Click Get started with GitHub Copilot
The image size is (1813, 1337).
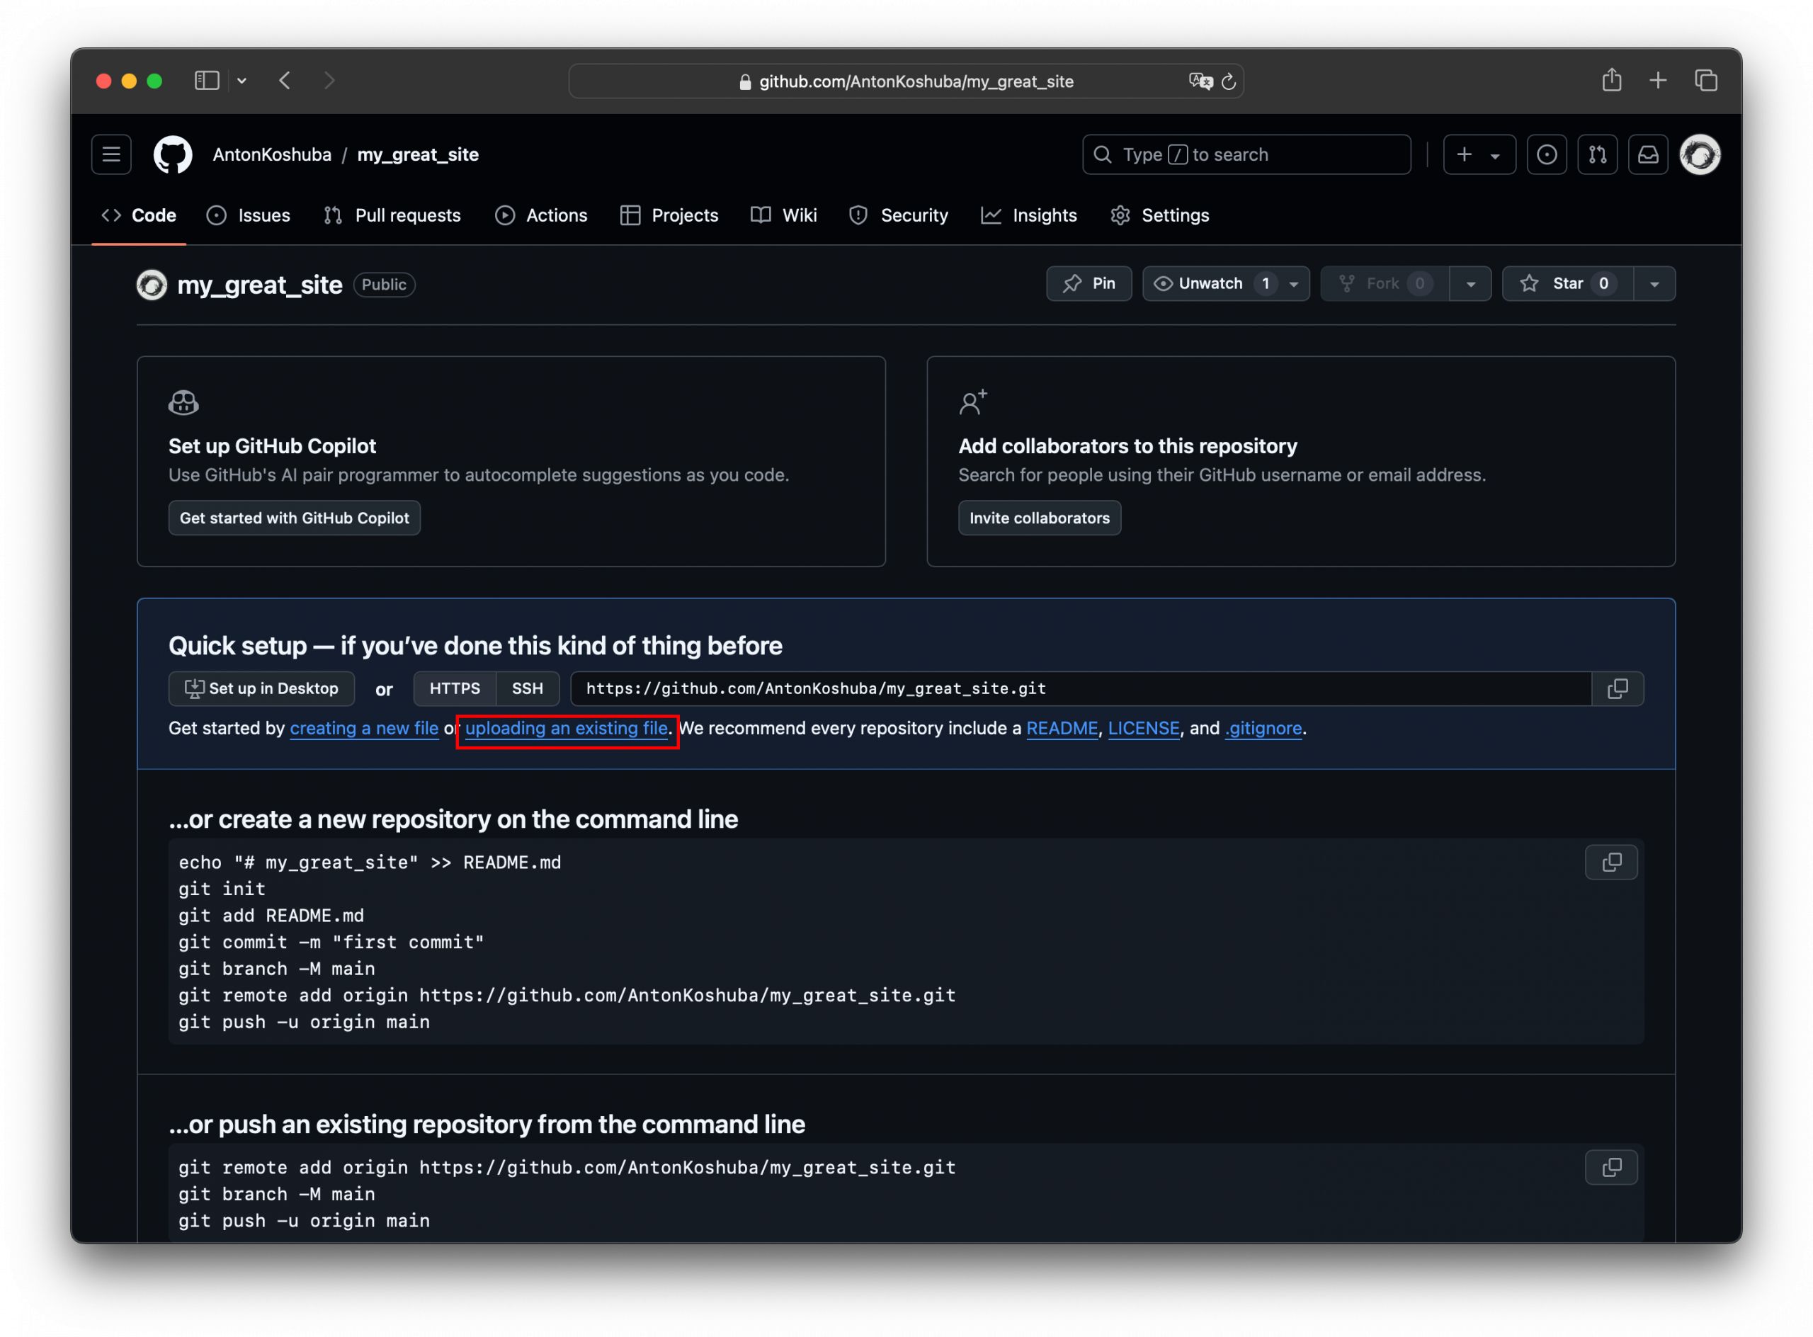[295, 518]
